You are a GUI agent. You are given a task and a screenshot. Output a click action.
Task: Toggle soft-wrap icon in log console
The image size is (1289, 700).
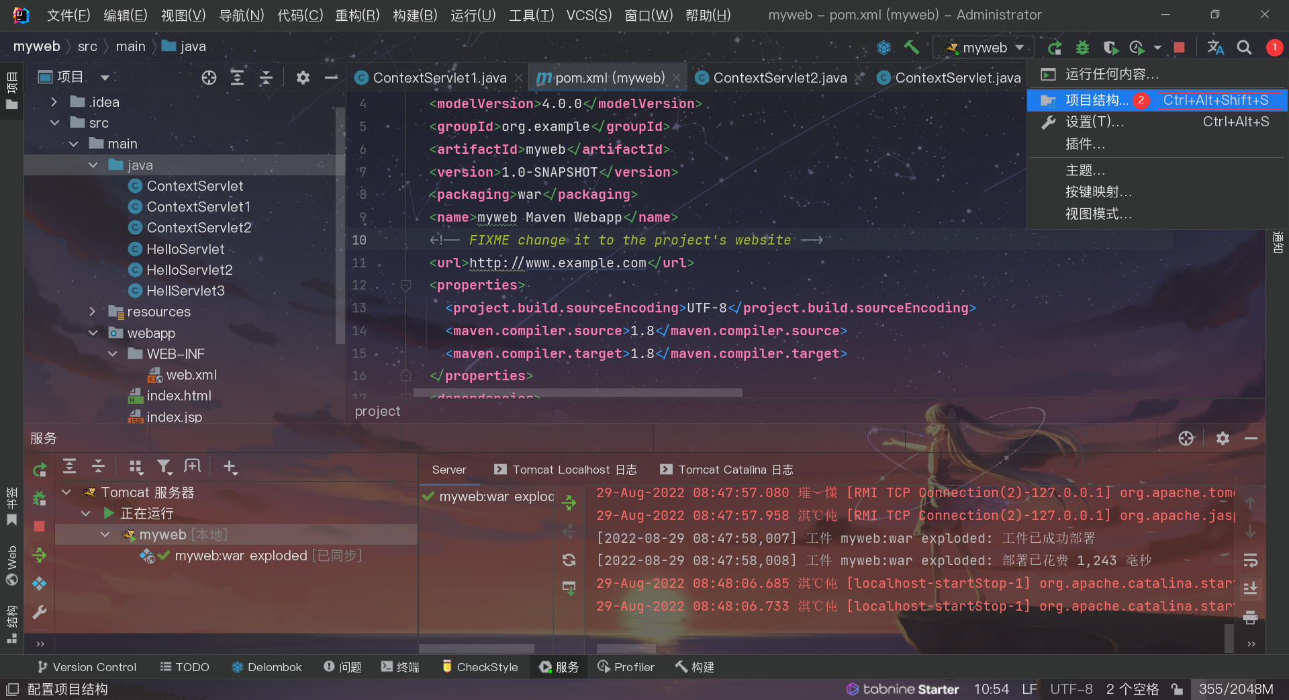tap(1250, 560)
